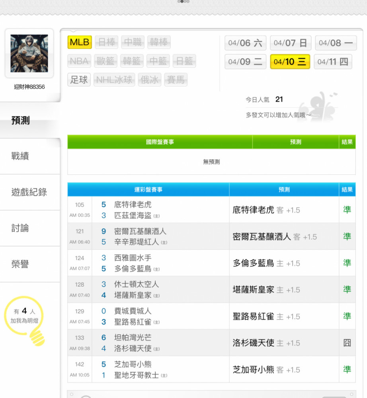Switch to the 韓籃 league tab

tap(132, 61)
